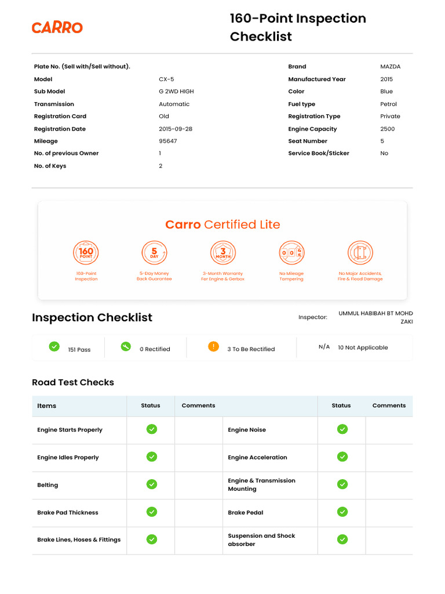Click the 'Engine Starts Properly' row label
The width and height of the screenshot is (445, 594).
click(70, 430)
